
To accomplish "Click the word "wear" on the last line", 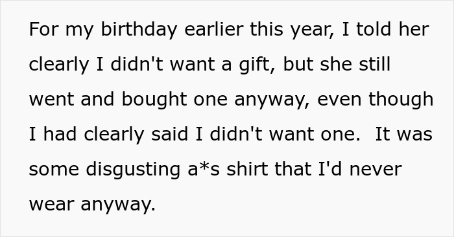I will 51,205.
